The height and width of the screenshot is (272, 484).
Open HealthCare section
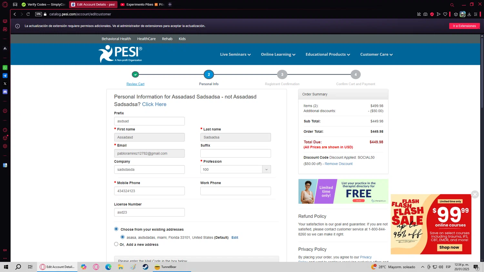(x=146, y=39)
